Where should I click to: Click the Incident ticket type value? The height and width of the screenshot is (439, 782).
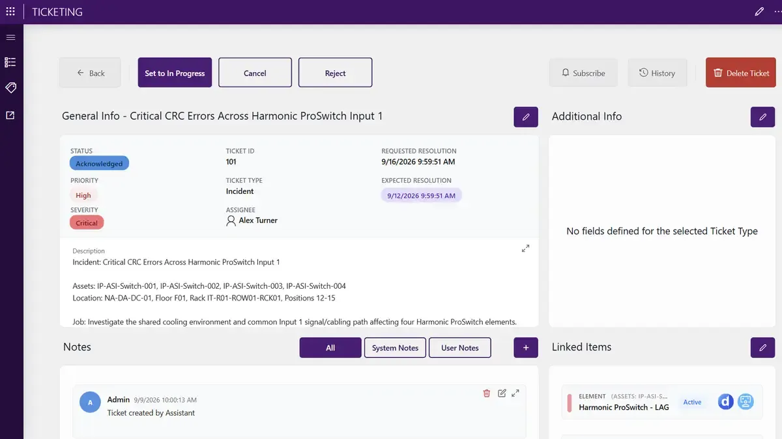coord(240,191)
